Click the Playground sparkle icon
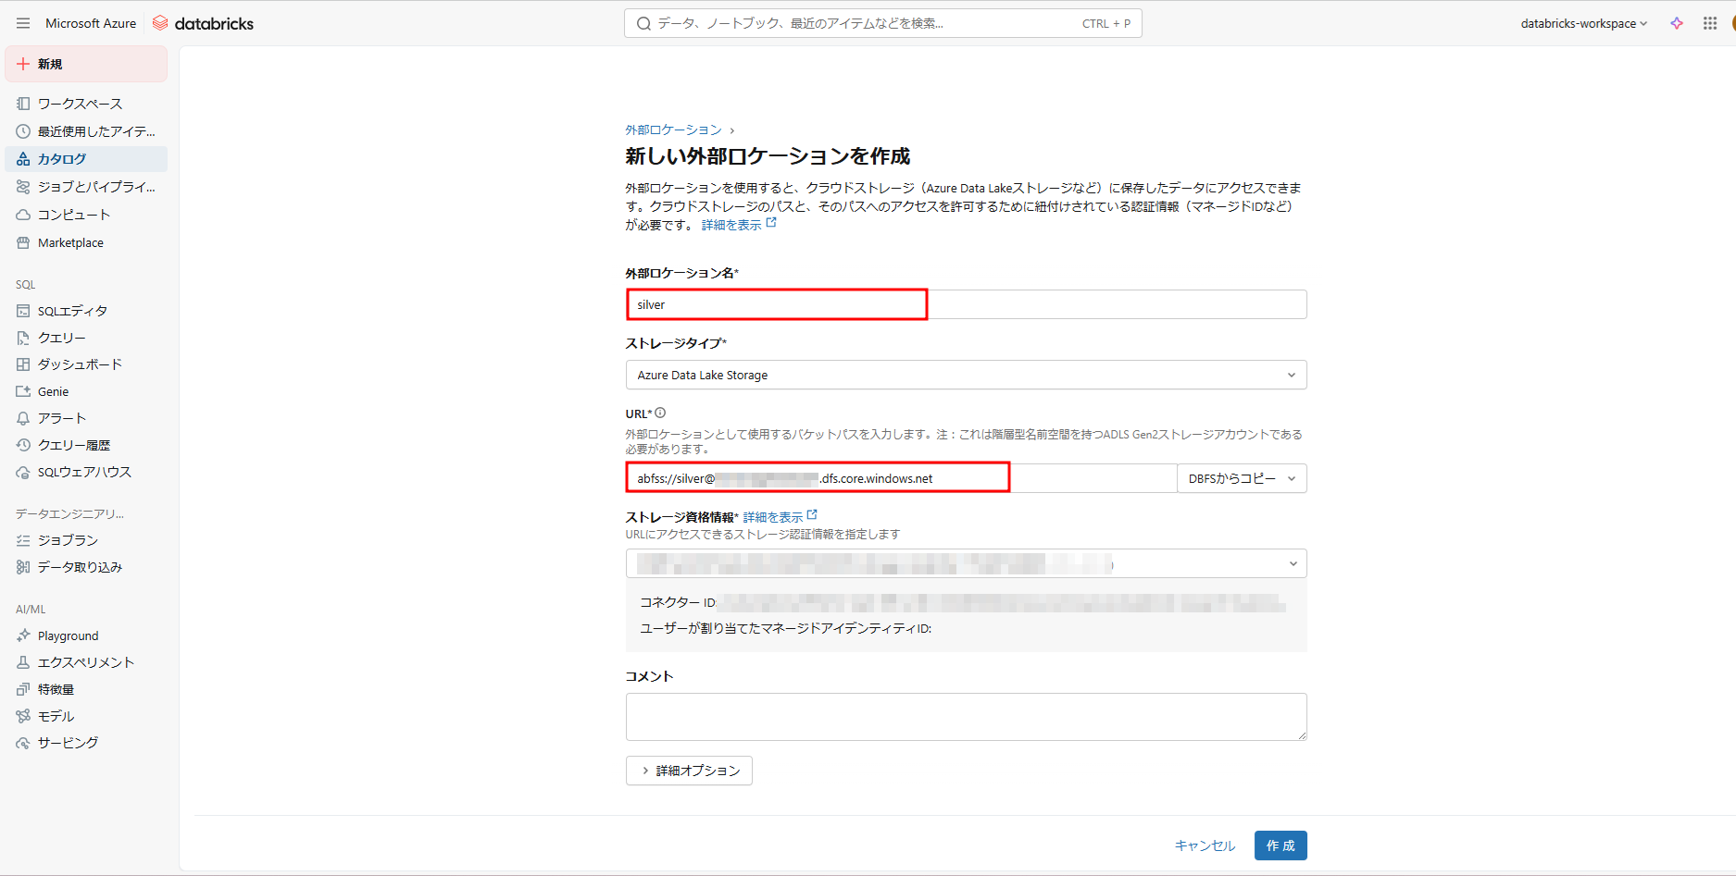1736x876 pixels. (x=23, y=635)
